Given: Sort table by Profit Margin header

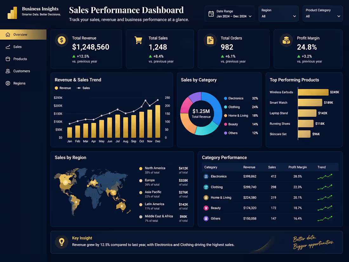Looking at the screenshot, I should [x=297, y=167].
